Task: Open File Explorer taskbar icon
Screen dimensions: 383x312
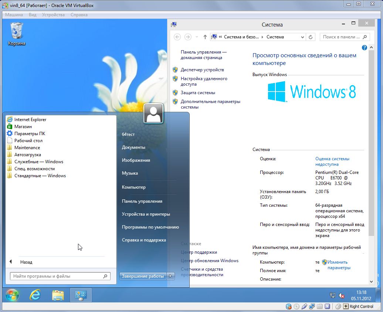Action: point(58,295)
